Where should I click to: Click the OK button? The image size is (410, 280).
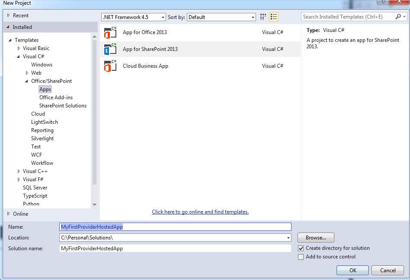coord(352,271)
